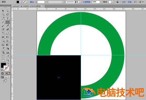The height and width of the screenshot is (100, 146).
Task: Click Stroke box with red slash in toolbar
Action: click(6, 68)
